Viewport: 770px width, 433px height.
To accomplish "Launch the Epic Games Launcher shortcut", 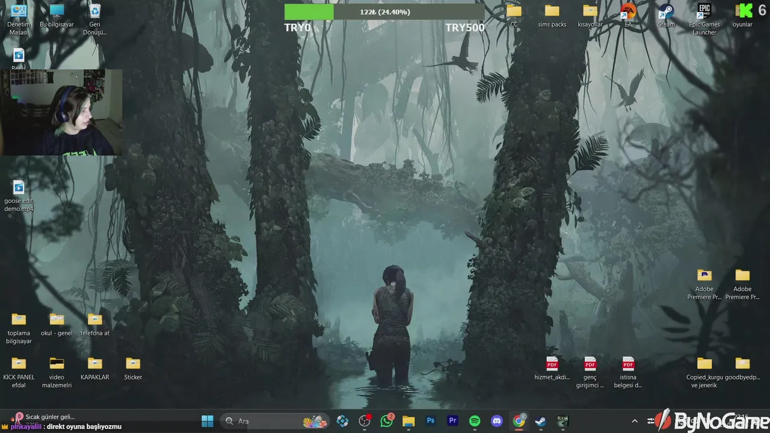I will point(704,19).
